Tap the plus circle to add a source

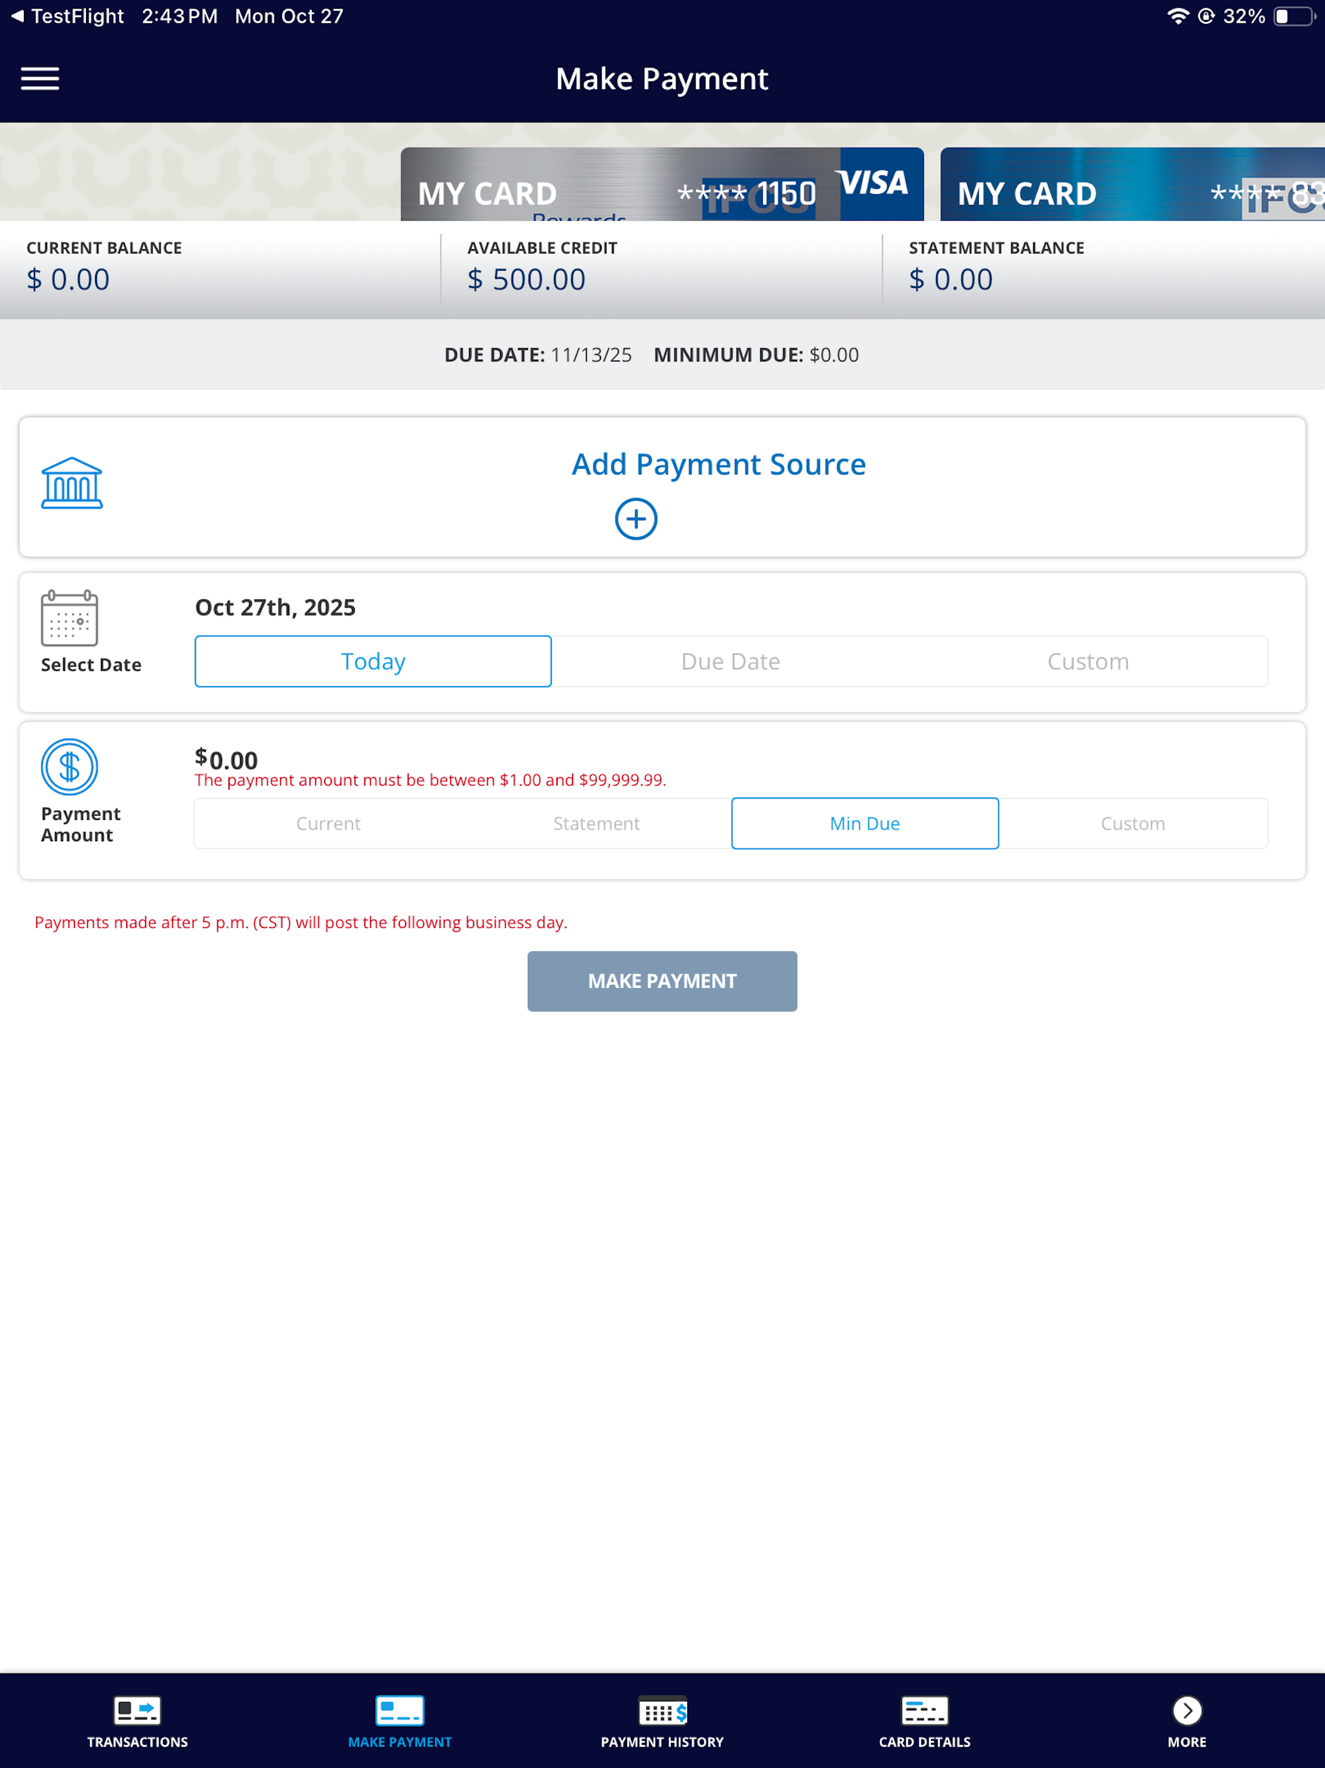tap(636, 519)
